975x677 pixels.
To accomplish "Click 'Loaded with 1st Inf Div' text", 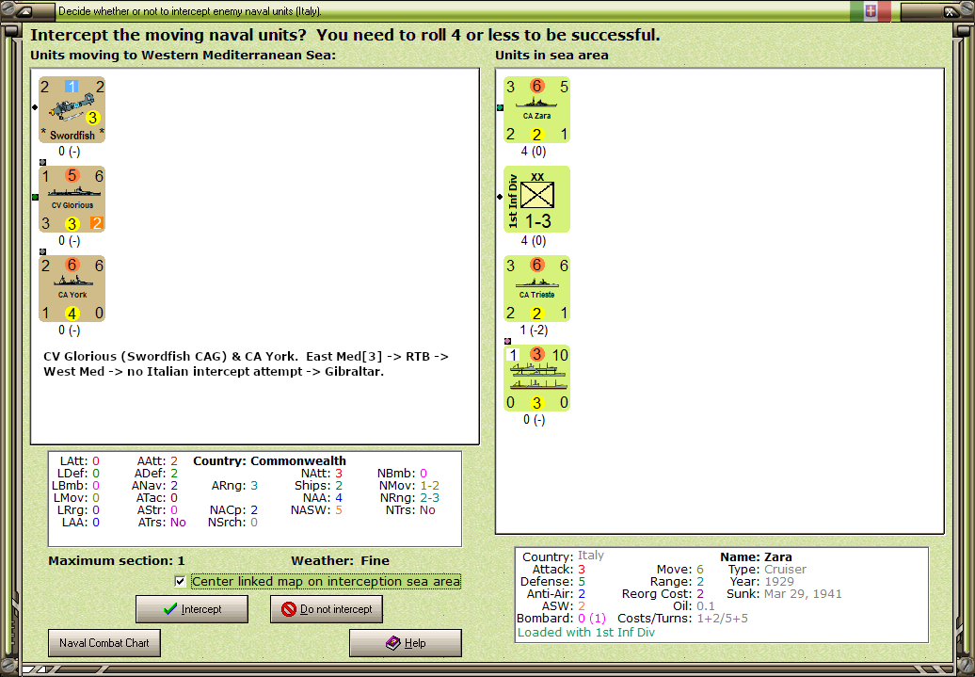I will pos(586,632).
